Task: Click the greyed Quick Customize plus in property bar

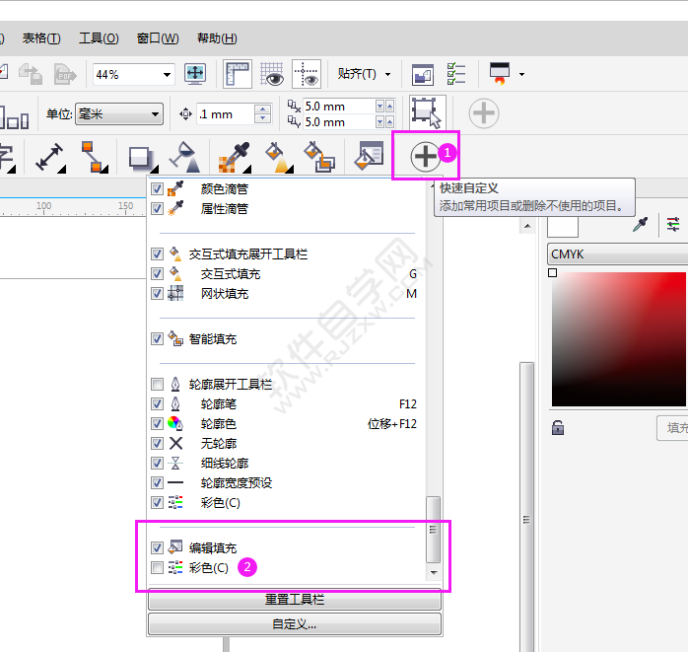Action: [484, 113]
